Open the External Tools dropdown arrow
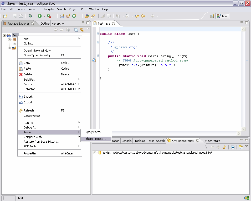 pyautogui.click(x=54, y=16)
